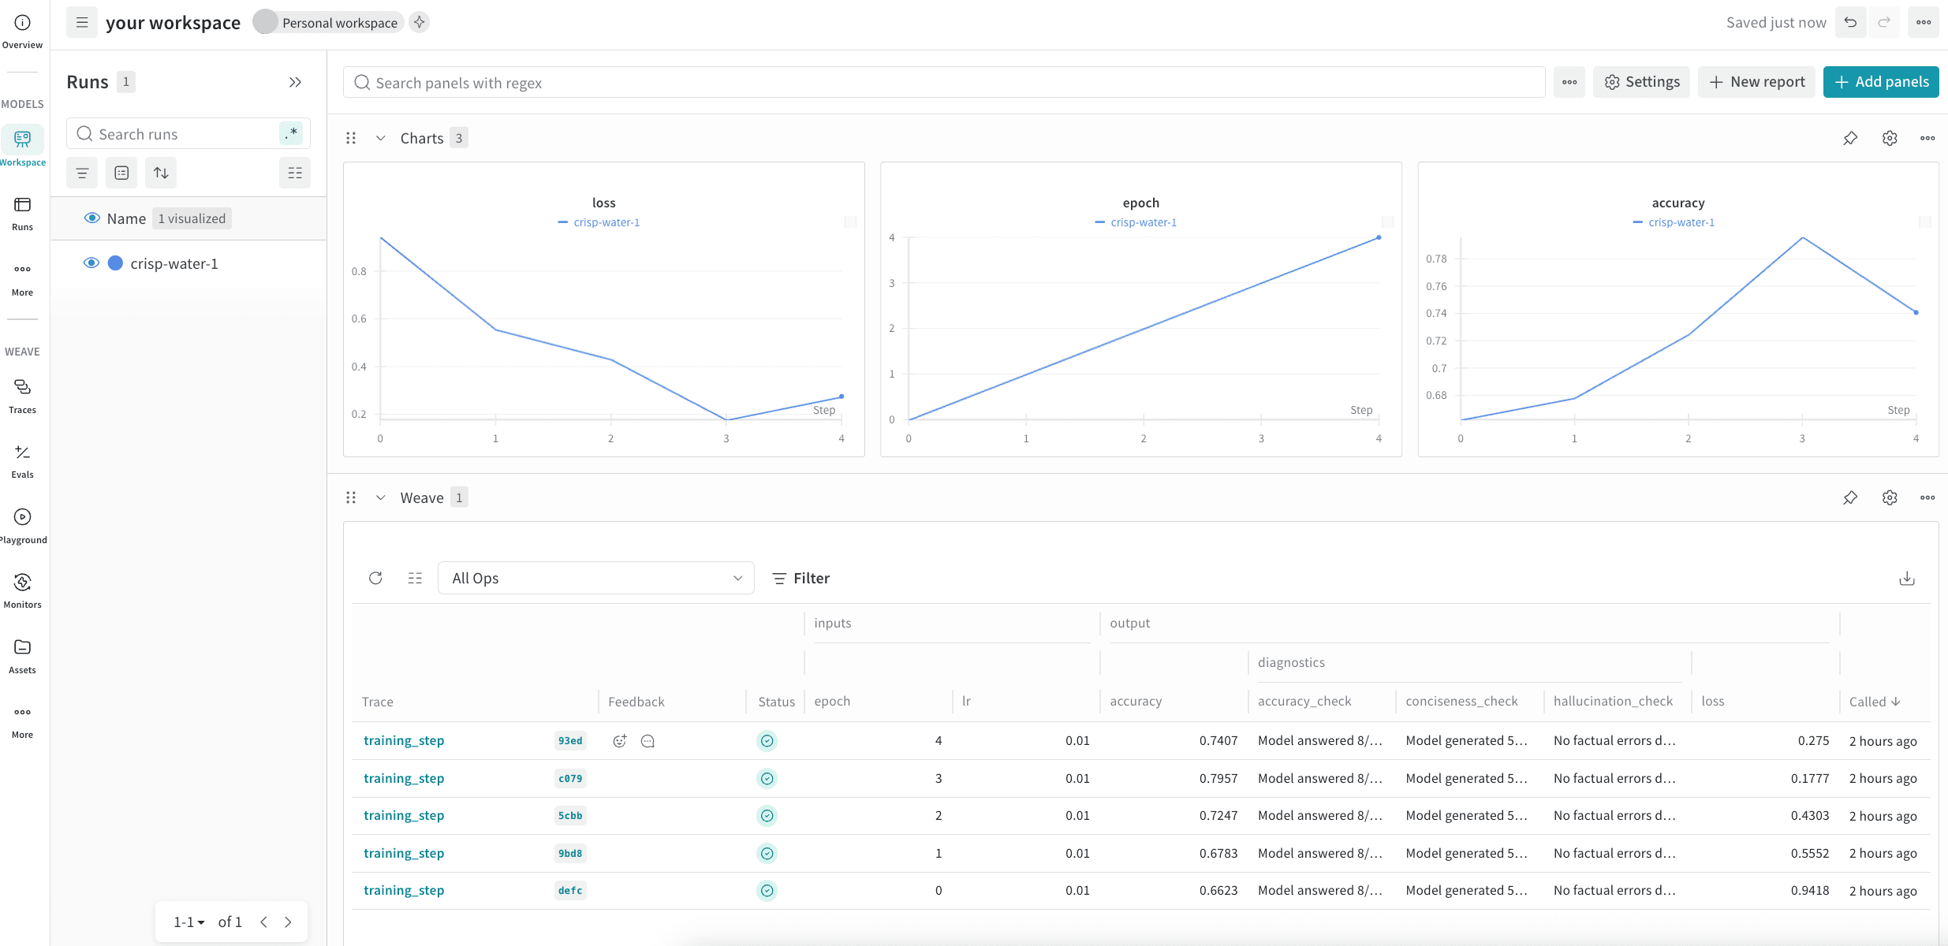Image resolution: width=1948 pixels, height=946 pixels.
Task: Collapse the Charts section
Action: tap(381, 137)
